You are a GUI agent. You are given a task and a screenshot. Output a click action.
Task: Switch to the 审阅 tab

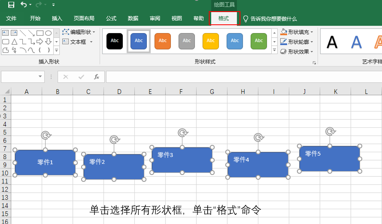[155, 18]
